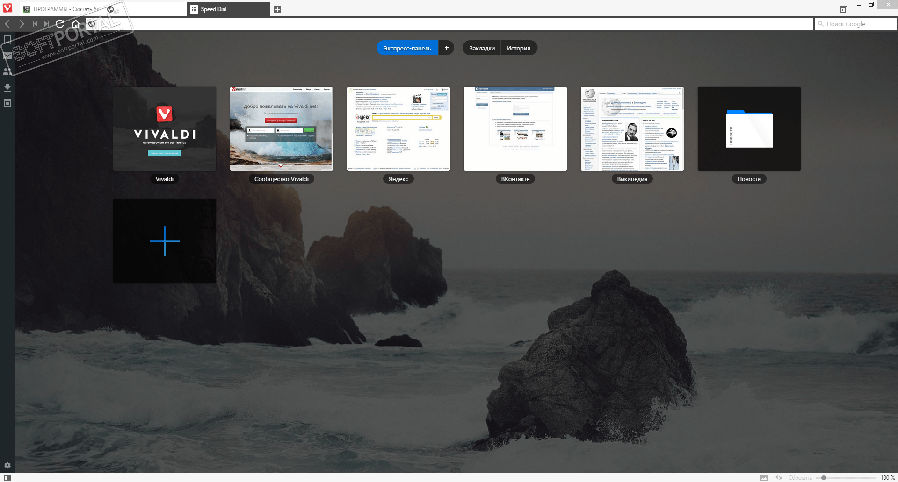Open the Notes side panel

(x=7, y=103)
